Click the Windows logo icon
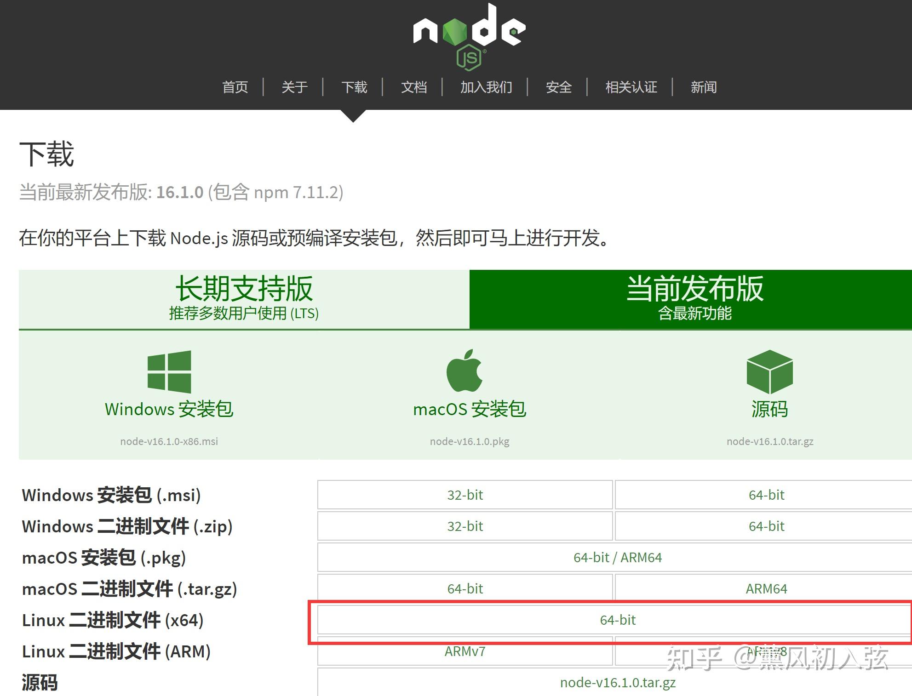Screen dimensions: 912x696 click(x=169, y=371)
